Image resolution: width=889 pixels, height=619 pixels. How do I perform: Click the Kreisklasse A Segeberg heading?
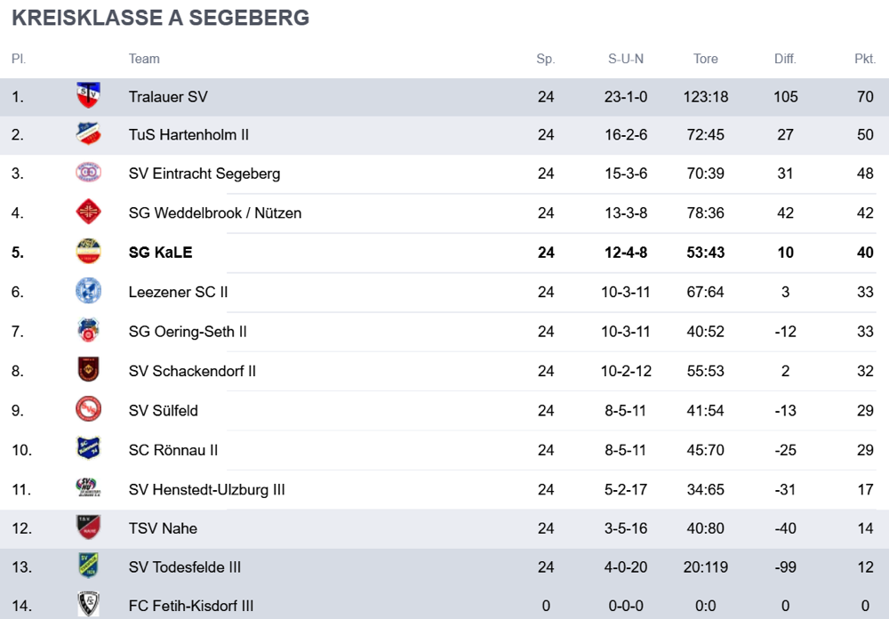[161, 18]
